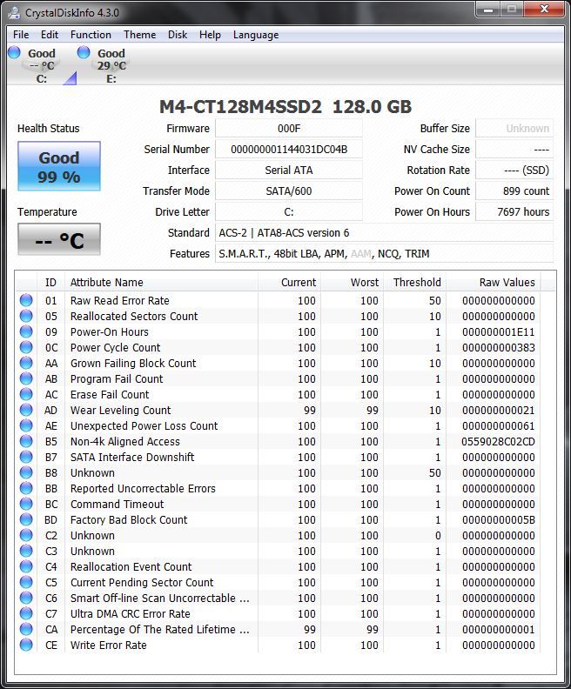Click status orb for Power-On Hours row
Image resolution: width=571 pixels, height=689 pixels.
[x=26, y=332]
